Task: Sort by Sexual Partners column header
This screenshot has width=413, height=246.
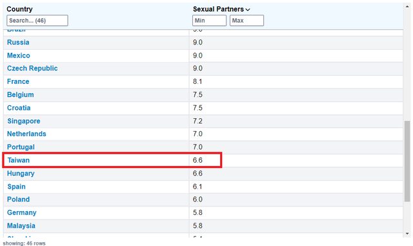Action: [x=218, y=9]
